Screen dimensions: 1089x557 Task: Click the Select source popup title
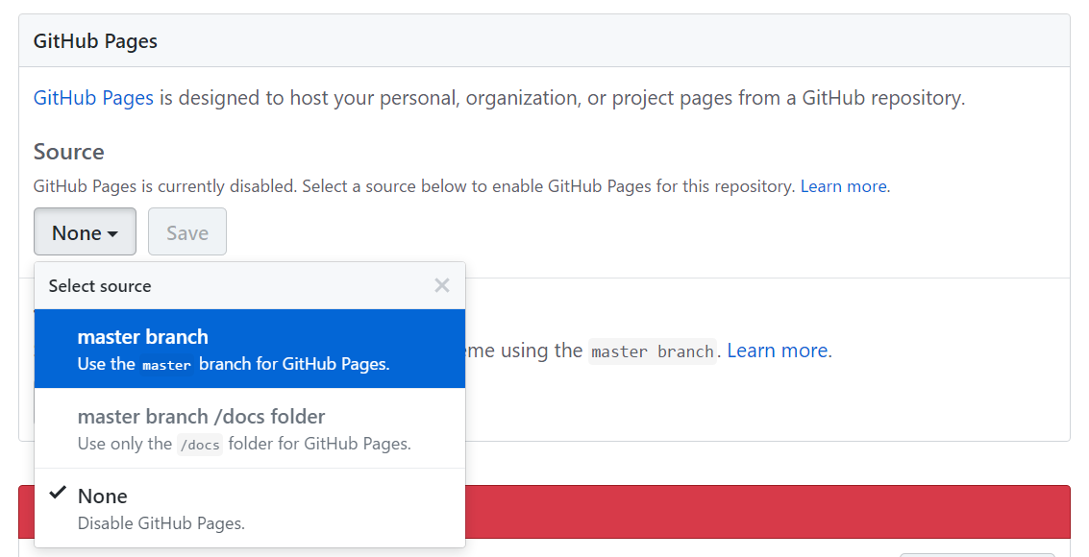tap(100, 286)
